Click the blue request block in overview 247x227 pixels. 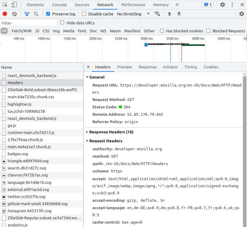[x=146, y=45]
